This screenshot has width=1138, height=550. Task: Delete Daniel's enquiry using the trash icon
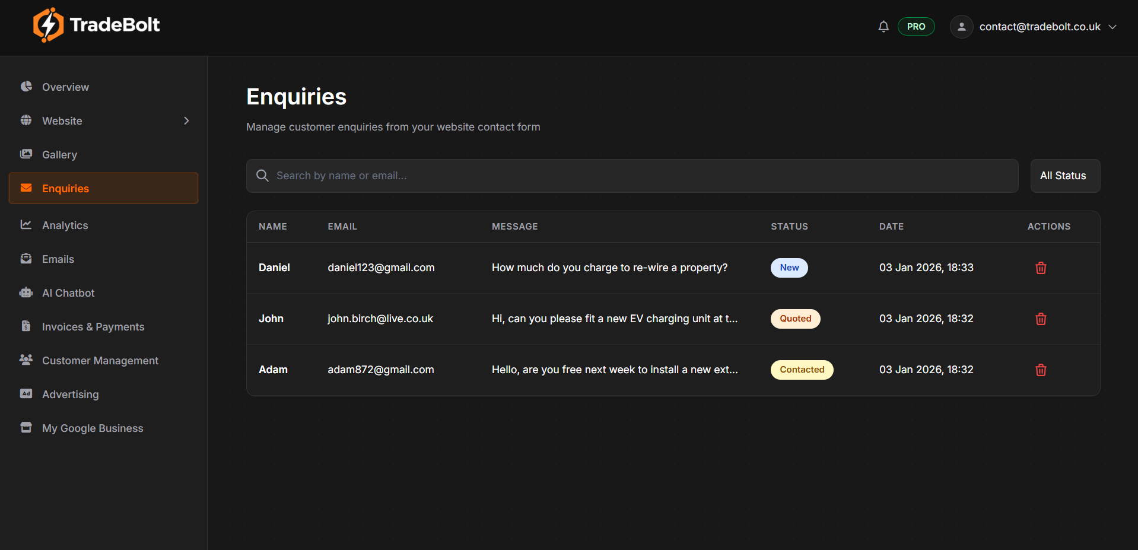click(1040, 268)
